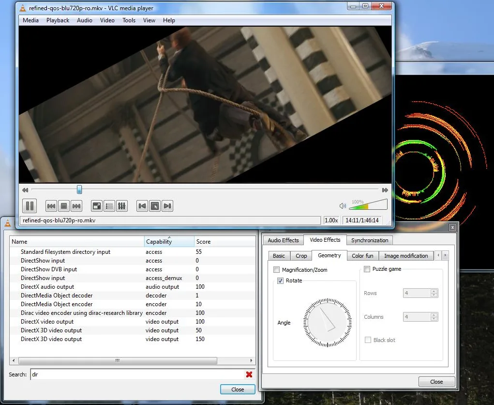Switch to the Synchronization tab
This screenshot has height=405, width=494.
pyautogui.click(x=369, y=240)
